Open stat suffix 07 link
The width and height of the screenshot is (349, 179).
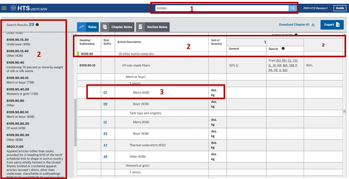(x=105, y=92)
